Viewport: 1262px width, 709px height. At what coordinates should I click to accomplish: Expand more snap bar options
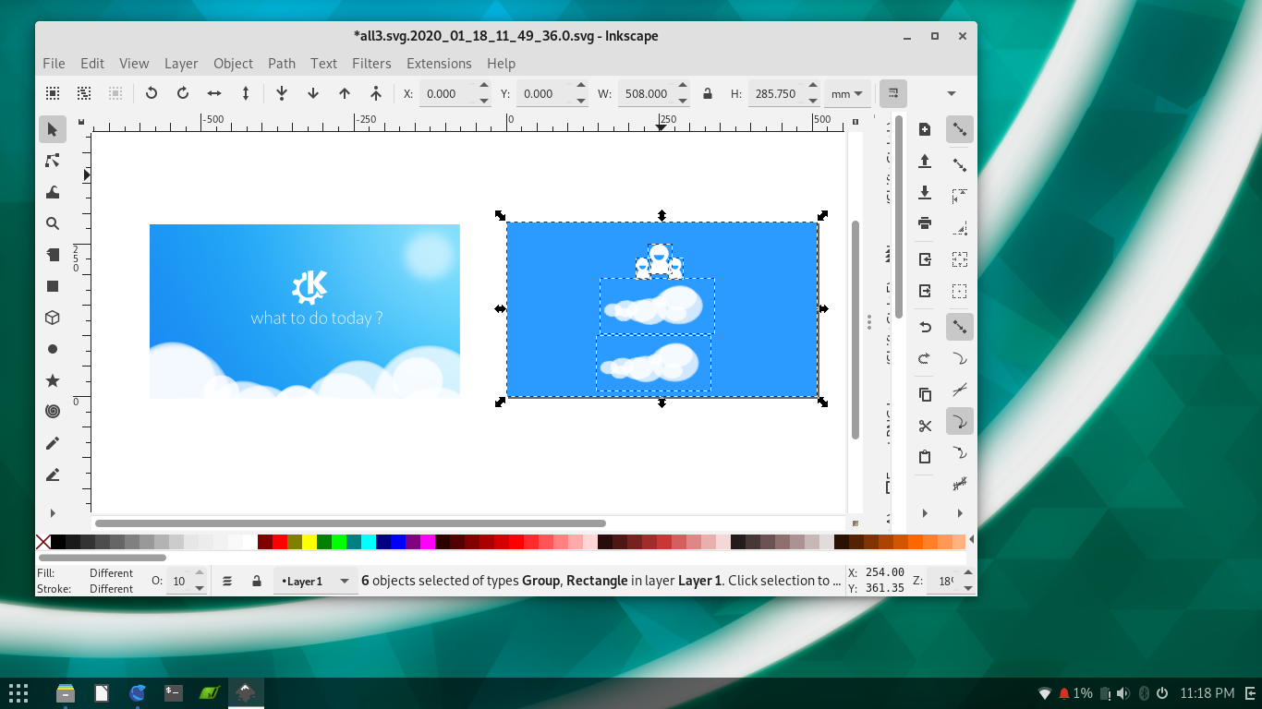[960, 513]
